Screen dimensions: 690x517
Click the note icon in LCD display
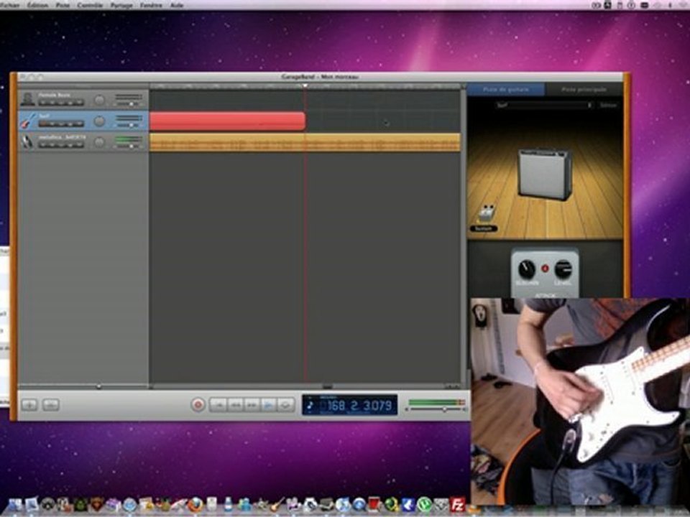[x=310, y=405]
